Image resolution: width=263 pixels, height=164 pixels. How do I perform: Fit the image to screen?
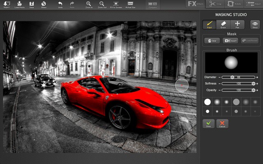point(116,5)
